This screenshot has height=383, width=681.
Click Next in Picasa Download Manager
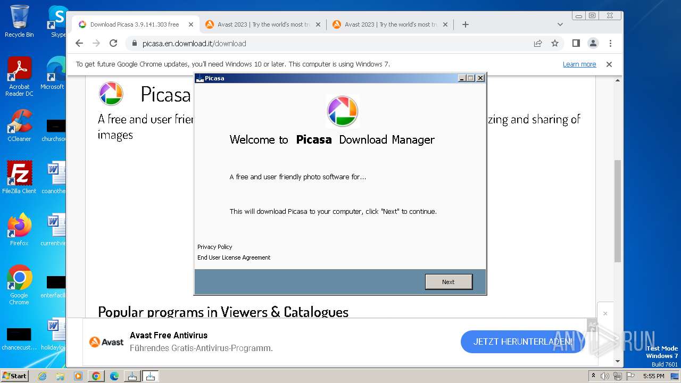pyautogui.click(x=449, y=282)
